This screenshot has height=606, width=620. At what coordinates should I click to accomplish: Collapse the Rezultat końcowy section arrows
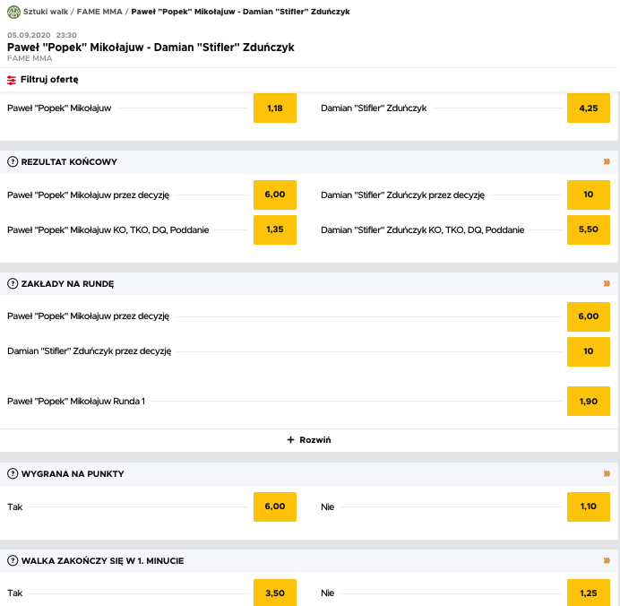[607, 162]
